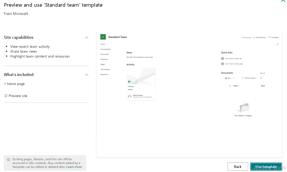Open the Learn how to add a page link
The width and height of the screenshot is (287, 172).
pyautogui.click(x=234, y=64)
